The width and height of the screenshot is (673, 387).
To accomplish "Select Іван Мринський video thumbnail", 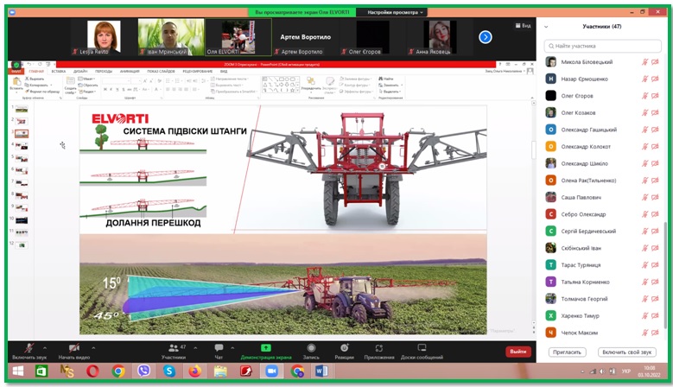I will [x=171, y=37].
